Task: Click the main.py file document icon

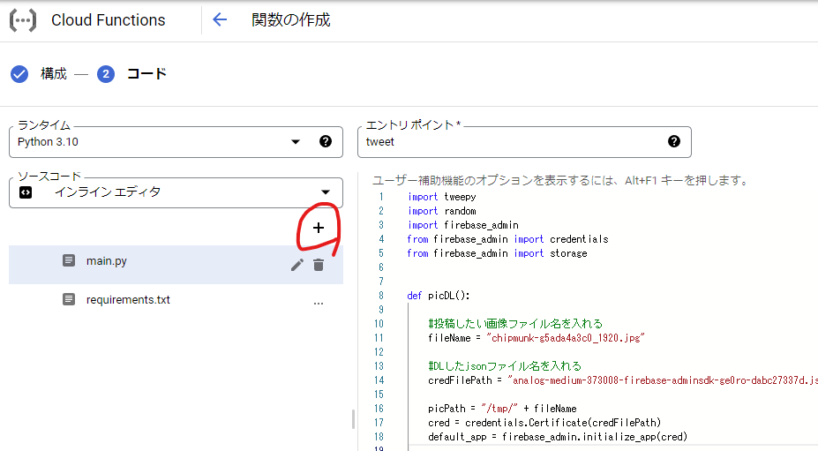Action: 69,260
